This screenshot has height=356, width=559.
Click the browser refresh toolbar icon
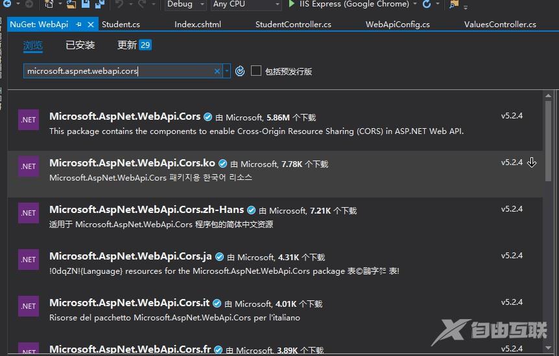pos(426,4)
